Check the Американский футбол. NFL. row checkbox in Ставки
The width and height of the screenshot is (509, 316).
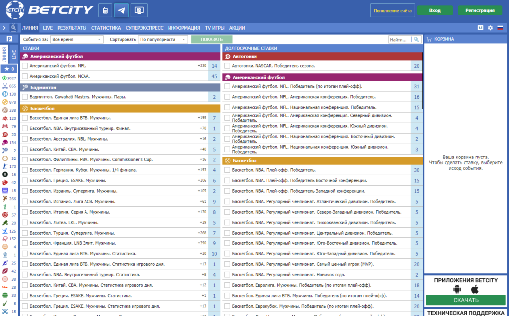coord(25,66)
